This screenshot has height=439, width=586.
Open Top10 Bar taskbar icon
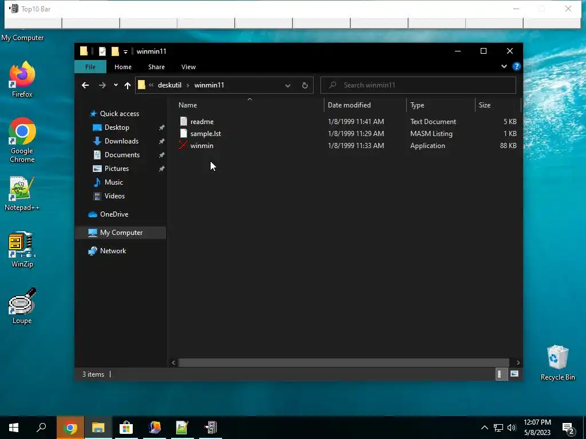pos(211,428)
